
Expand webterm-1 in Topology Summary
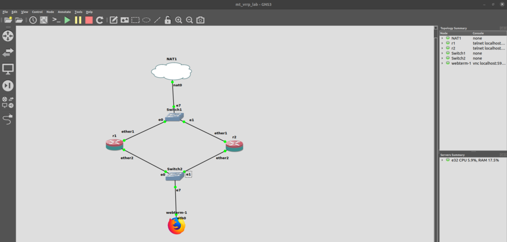pos(442,63)
